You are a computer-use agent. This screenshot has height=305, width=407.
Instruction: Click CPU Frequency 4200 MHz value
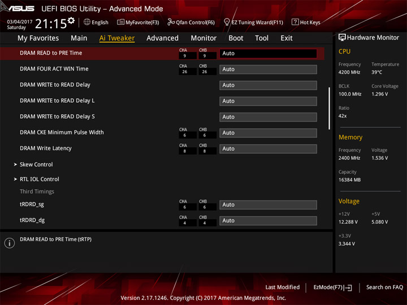click(349, 72)
